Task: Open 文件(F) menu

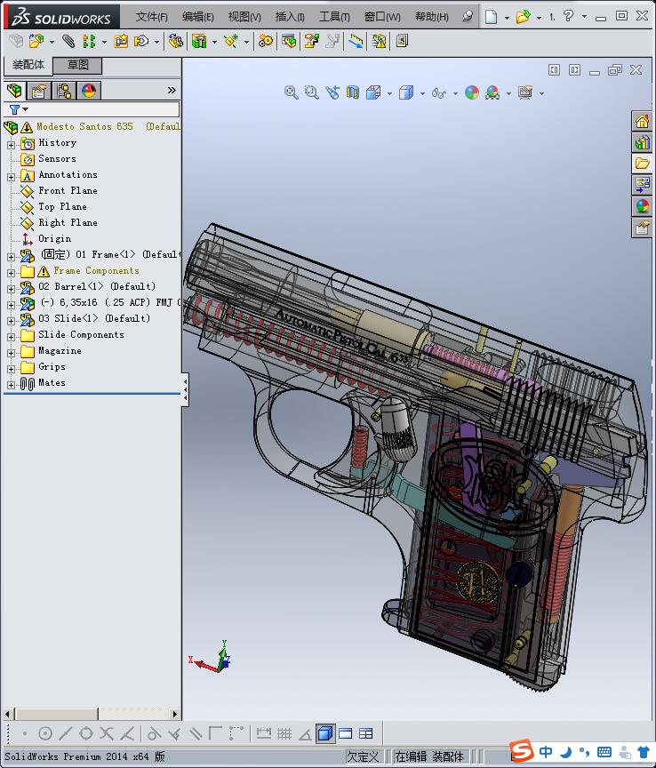Action: [x=151, y=17]
